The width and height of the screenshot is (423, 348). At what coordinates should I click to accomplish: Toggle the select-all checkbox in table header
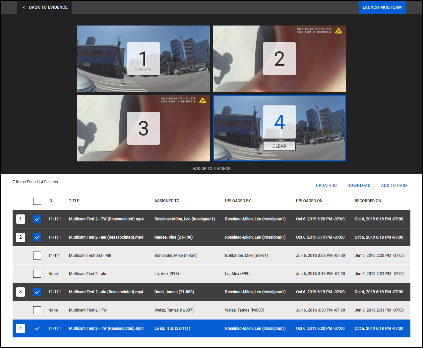click(37, 201)
